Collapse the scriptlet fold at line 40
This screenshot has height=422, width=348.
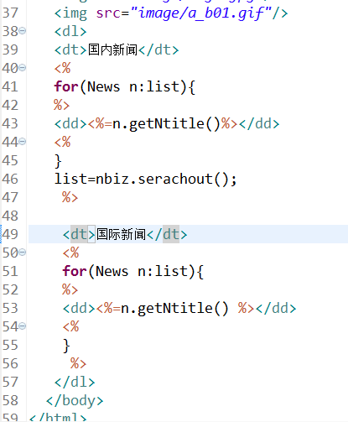[x=23, y=67]
